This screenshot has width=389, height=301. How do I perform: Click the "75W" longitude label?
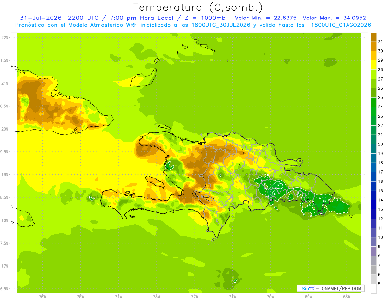pyautogui.click(x=81, y=297)
